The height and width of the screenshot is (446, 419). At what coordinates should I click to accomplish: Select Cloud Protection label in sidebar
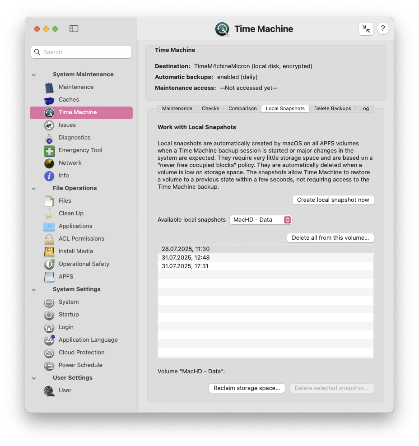(82, 353)
